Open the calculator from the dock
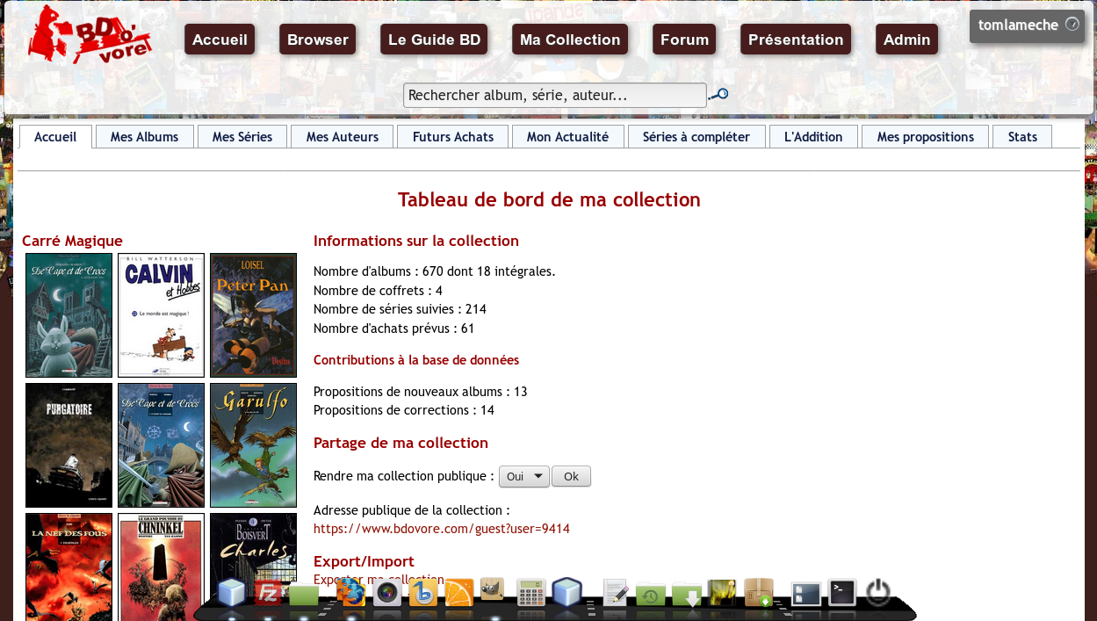This screenshot has height=621, width=1097. 530,593
